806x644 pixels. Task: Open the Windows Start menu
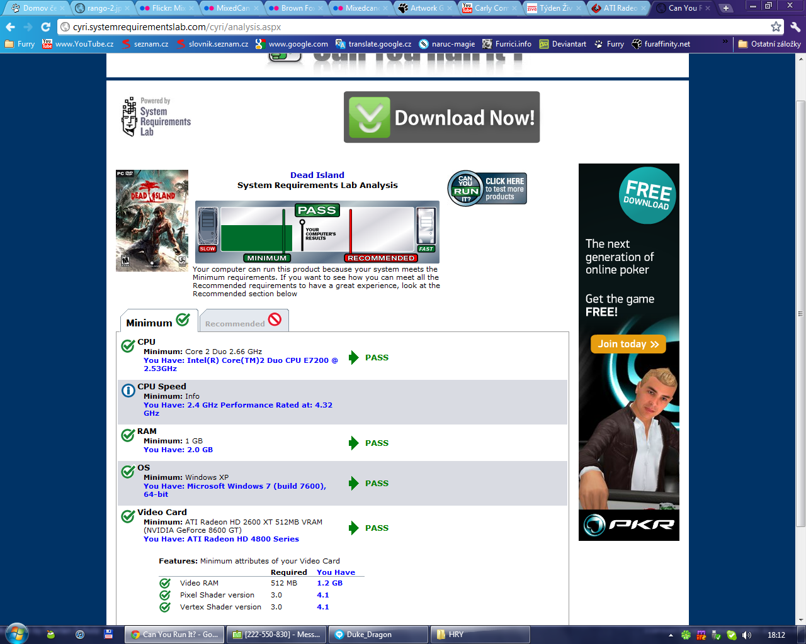pos(16,634)
